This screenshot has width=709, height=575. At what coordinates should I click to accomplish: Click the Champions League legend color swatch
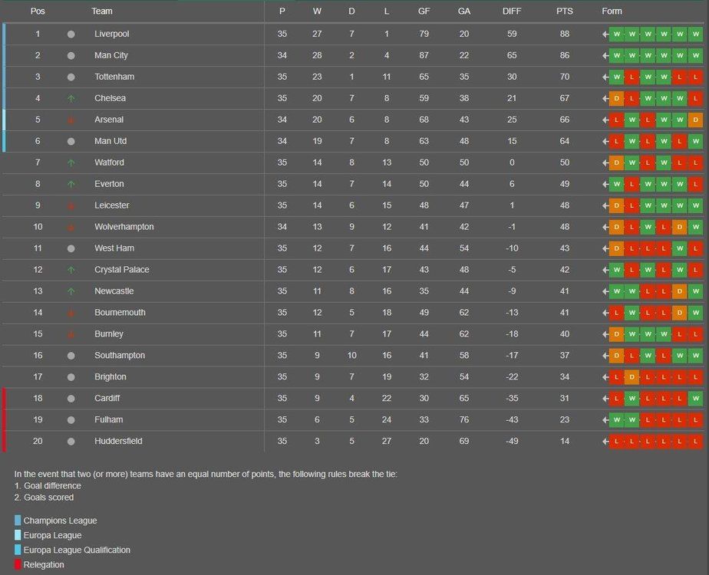18,521
